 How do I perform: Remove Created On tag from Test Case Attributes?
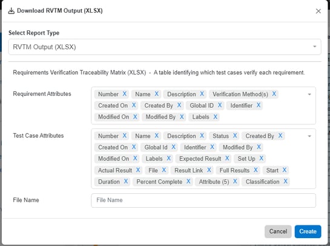[134, 147]
